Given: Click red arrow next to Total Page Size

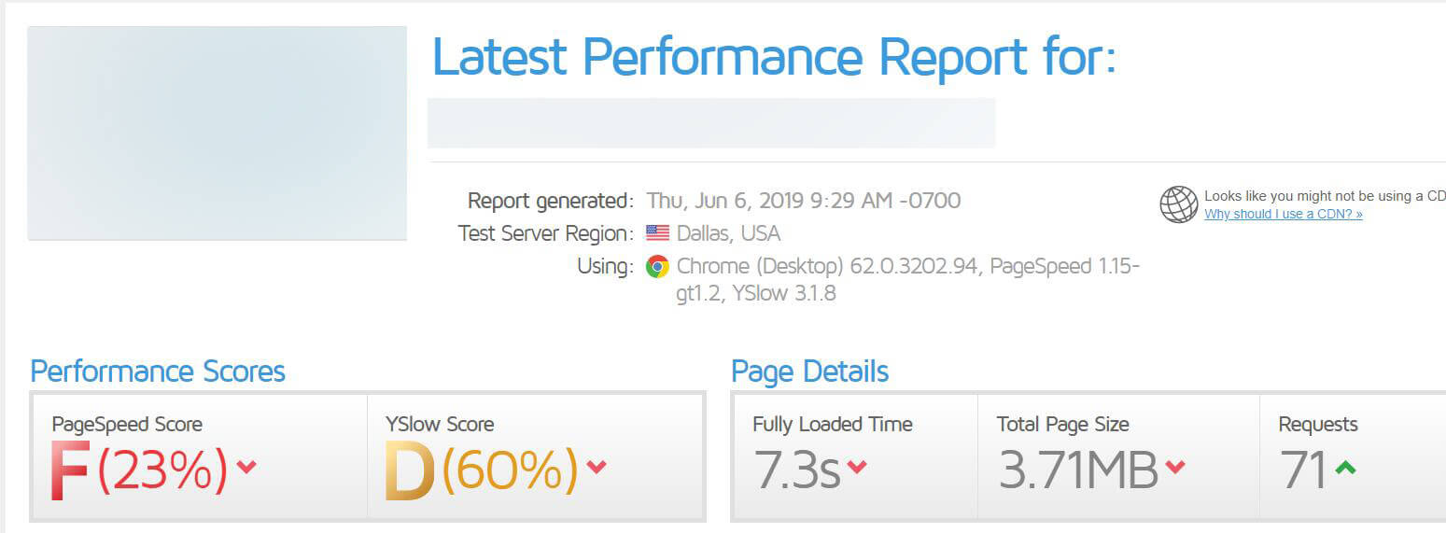Looking at the screenshot, I should [x=1175, y=468].
